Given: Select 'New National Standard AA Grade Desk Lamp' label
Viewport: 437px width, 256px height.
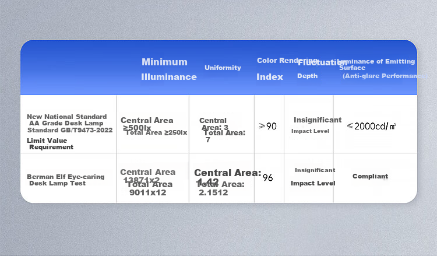Looking at the screenshot, I should click(67, 120).
